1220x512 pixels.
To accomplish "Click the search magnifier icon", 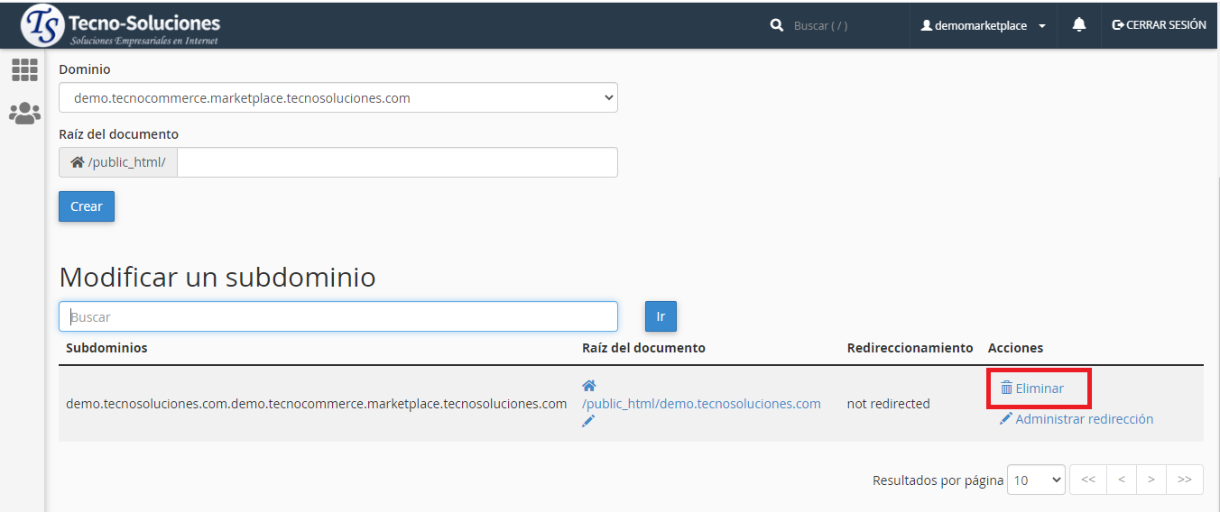I will (777, 26).
